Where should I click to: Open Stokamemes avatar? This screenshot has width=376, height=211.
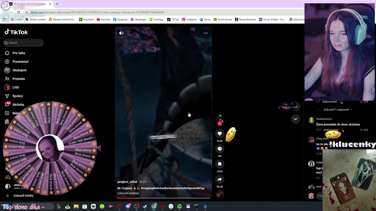pyautogui.click(x=311, y=120)
